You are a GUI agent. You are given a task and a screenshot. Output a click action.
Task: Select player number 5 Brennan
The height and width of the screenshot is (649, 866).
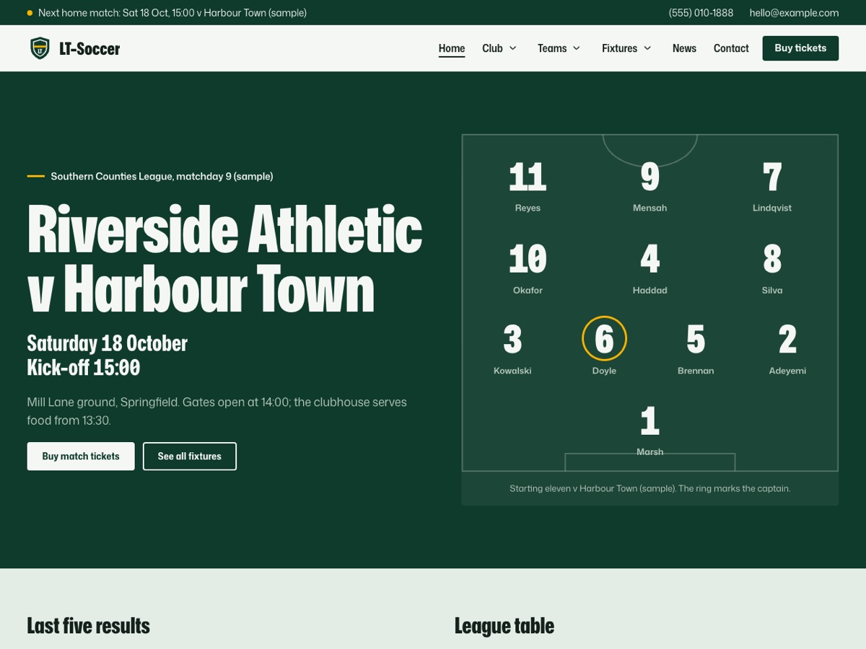[696, 349]
